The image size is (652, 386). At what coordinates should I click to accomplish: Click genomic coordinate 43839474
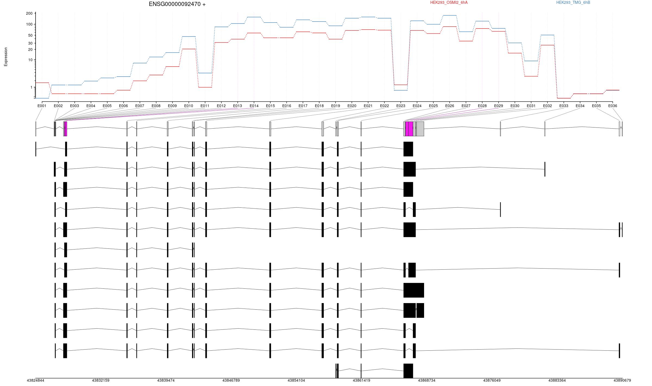click(166, 380)
